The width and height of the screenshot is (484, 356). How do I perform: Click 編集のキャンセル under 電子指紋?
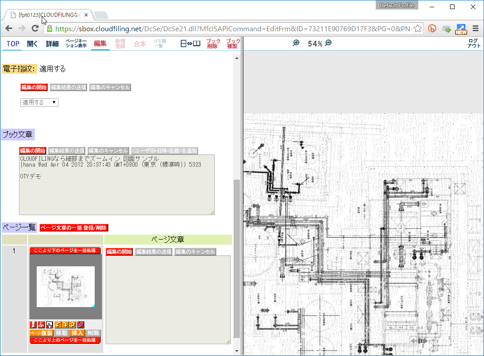click(x=110, y=87)
